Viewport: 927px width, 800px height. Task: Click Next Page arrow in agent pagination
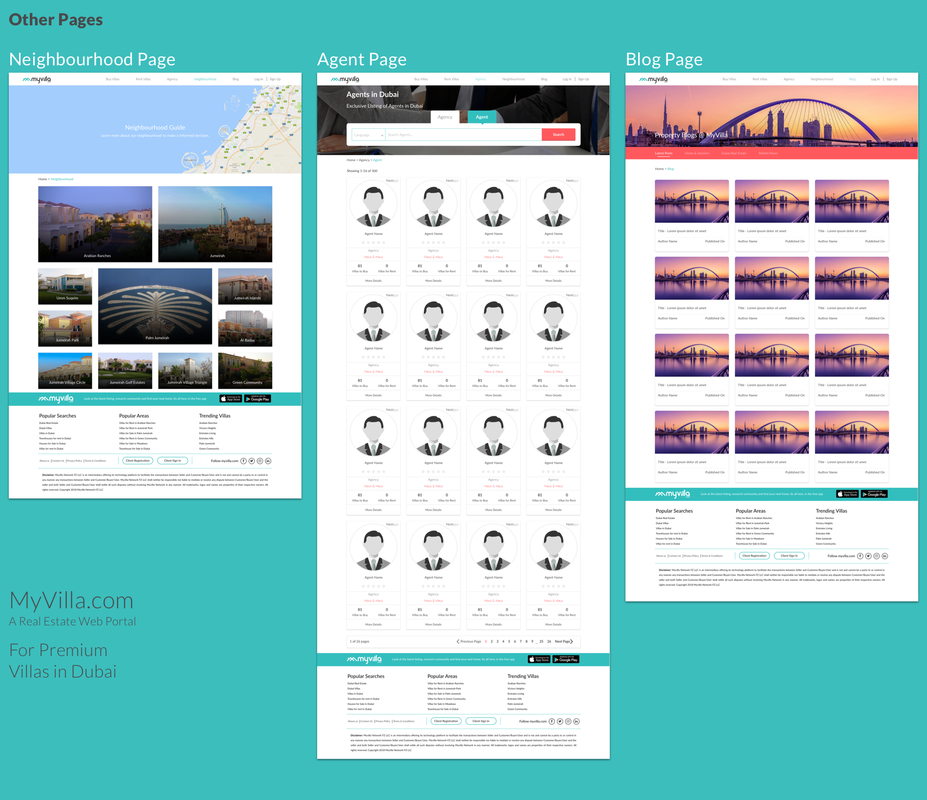572,641
